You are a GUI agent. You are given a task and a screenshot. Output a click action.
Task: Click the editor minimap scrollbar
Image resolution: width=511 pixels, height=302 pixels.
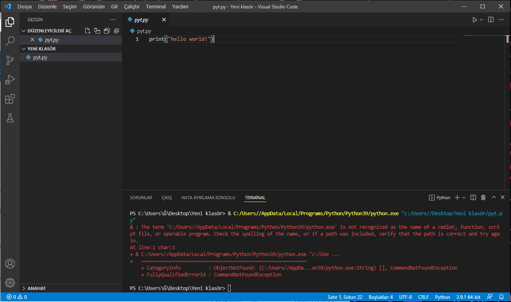tap(507, 39)
